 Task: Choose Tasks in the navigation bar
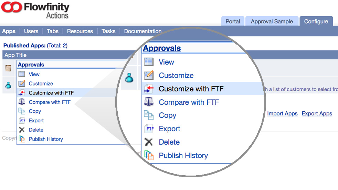pos(108,31)
